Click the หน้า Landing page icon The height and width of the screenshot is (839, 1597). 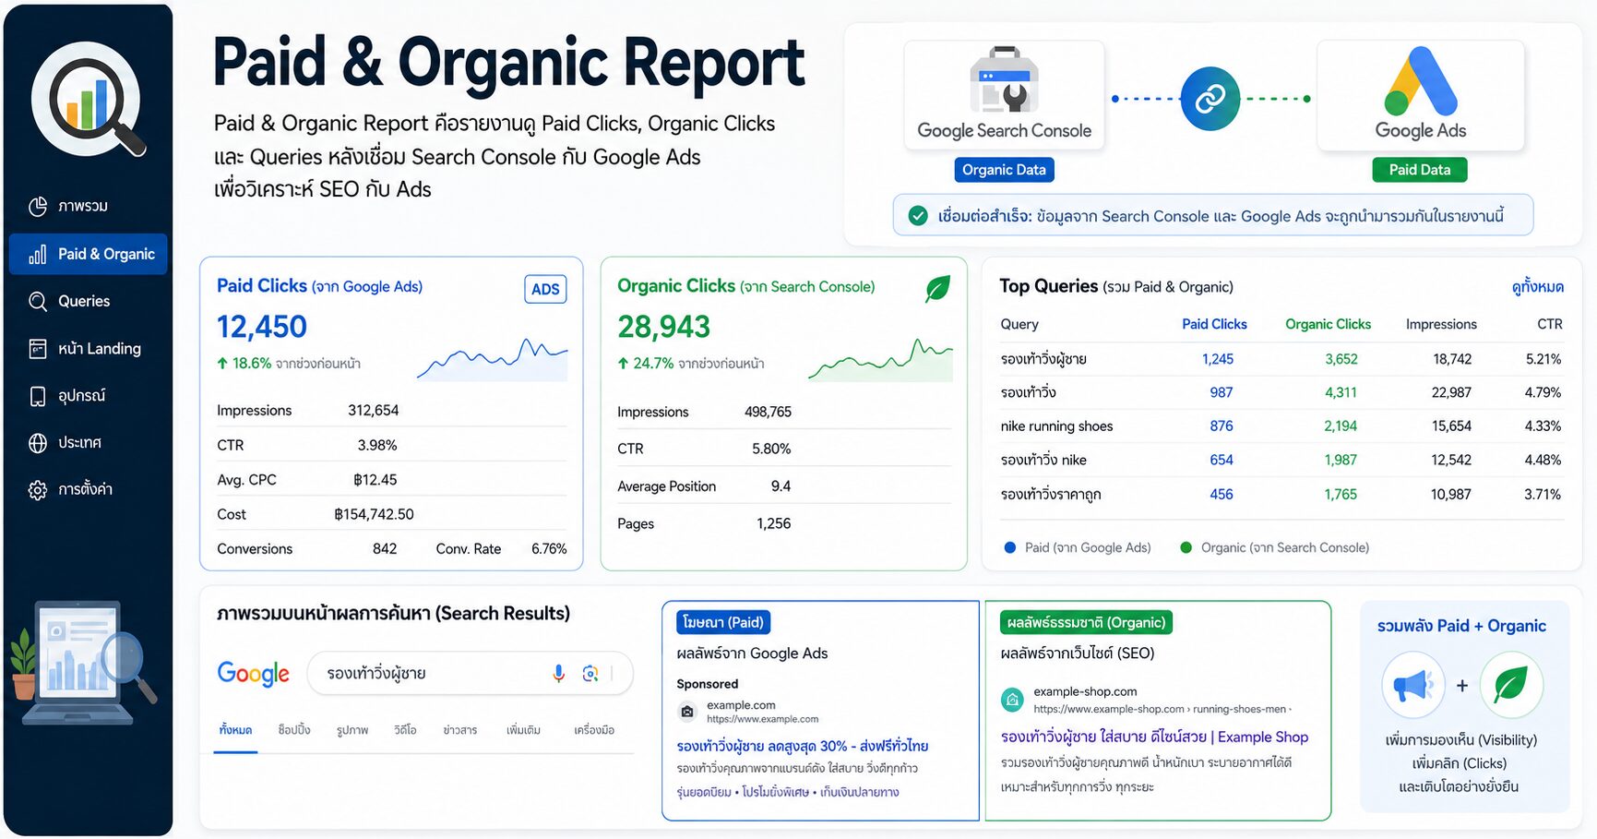[x=38, y=348]
